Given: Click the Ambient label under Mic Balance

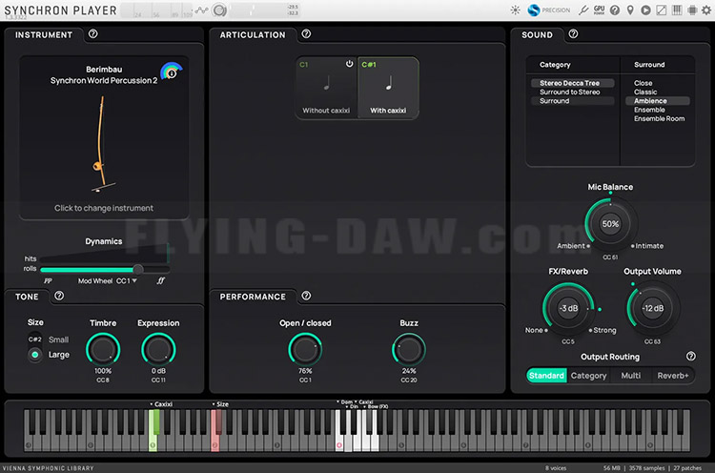Looking at the screenshot, I should click(570, 246).
